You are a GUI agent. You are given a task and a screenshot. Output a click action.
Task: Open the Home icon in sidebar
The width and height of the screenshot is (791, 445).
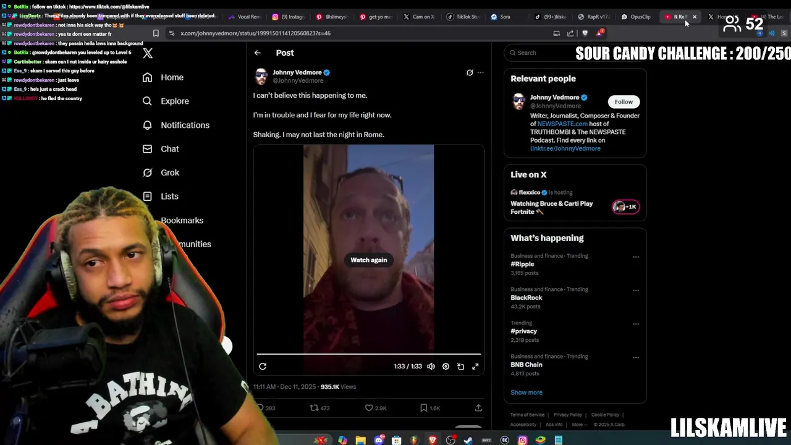coord(147,77)
